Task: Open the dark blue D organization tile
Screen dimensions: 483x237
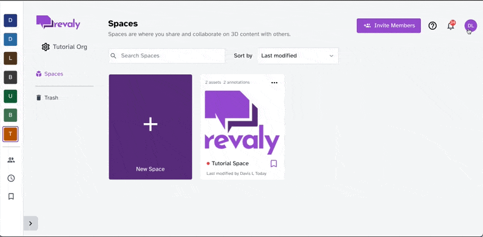Action: (10, 21)
